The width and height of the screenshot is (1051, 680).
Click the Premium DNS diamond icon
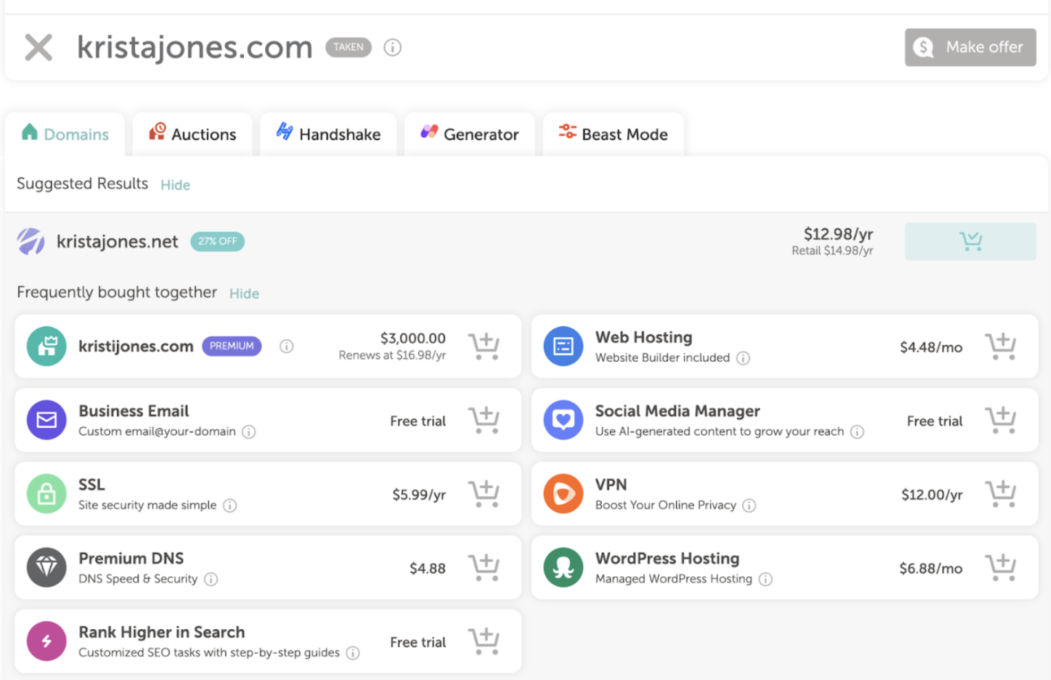tap(47, 567)
